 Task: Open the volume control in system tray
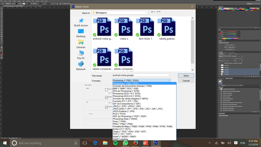229,143
